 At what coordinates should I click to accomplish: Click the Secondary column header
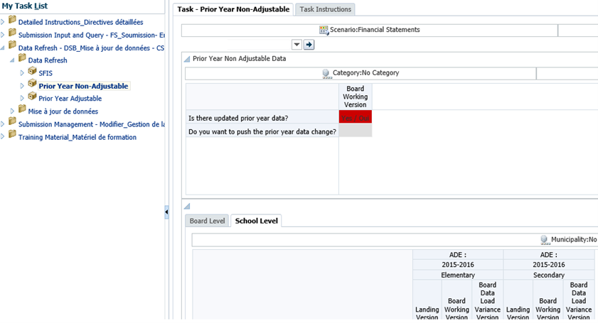click(x=548, y=275)
